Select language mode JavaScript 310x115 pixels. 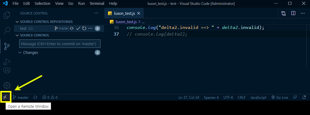click(258, 98)
